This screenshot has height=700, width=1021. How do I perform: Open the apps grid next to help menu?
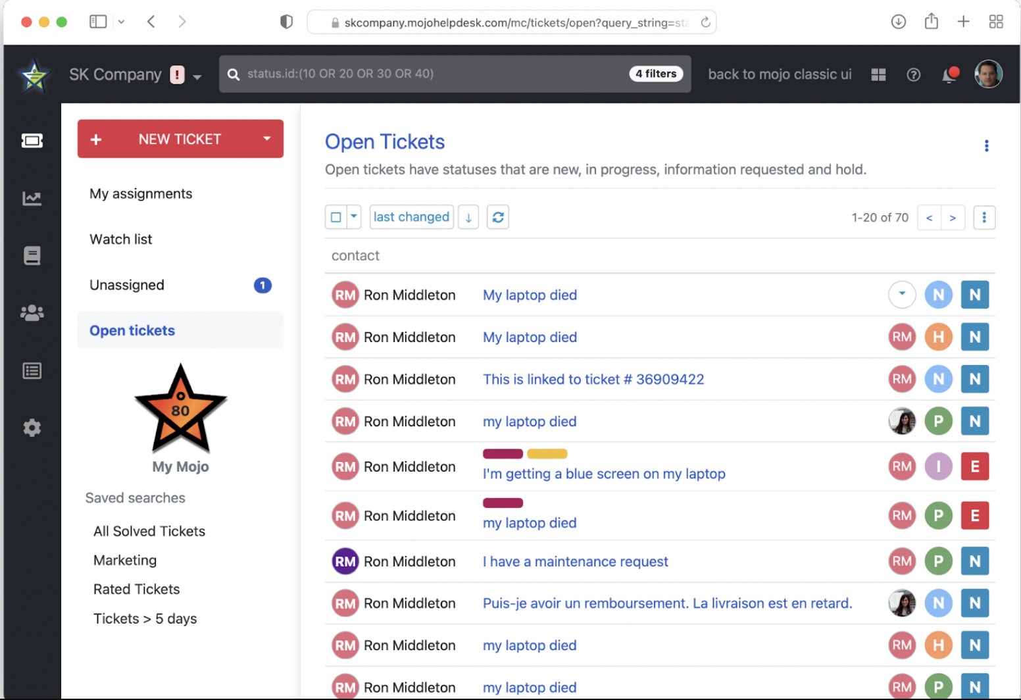coord(878,74)
